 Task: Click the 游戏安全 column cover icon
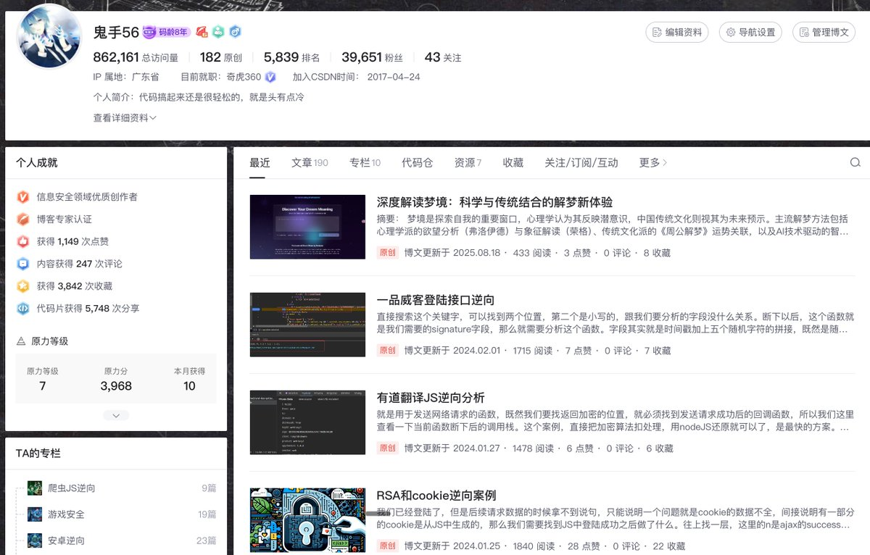click(35, 514)
